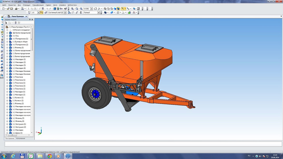Click the Save document toolbar icon

tap(11, 9)
